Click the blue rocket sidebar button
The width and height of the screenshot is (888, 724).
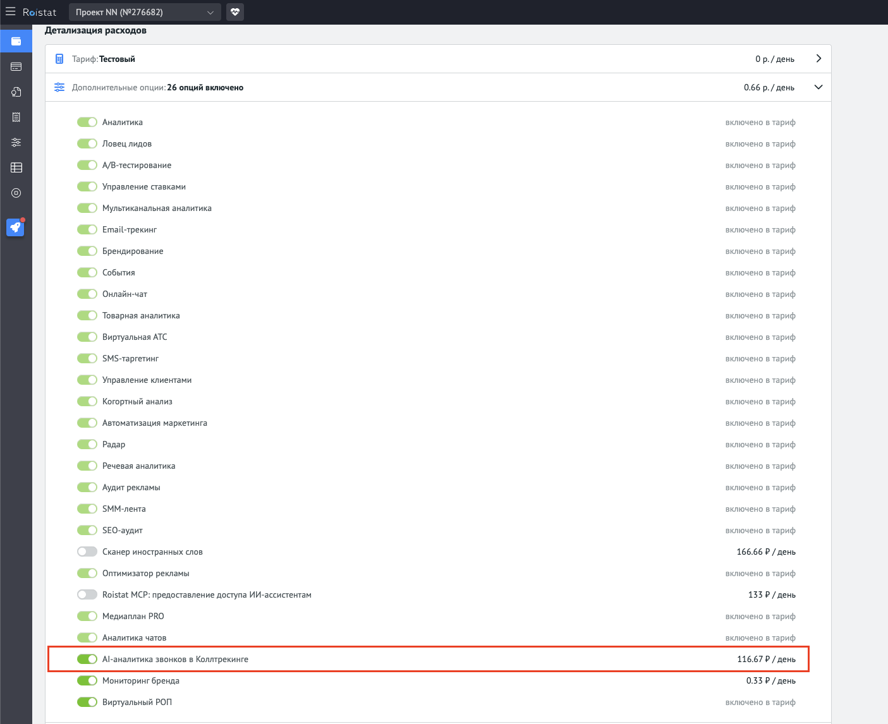(x=15, y=227)
